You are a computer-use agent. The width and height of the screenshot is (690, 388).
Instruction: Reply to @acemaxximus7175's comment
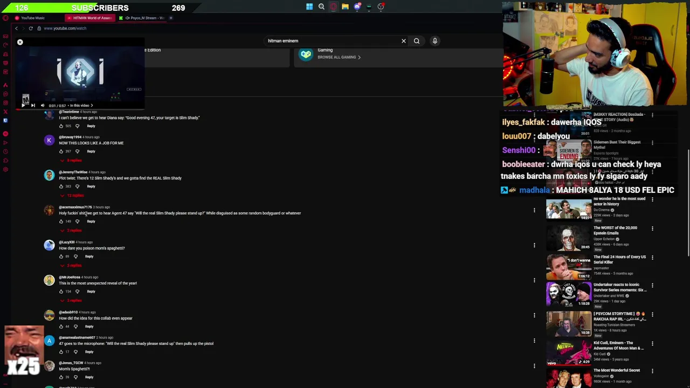(91, 221)
